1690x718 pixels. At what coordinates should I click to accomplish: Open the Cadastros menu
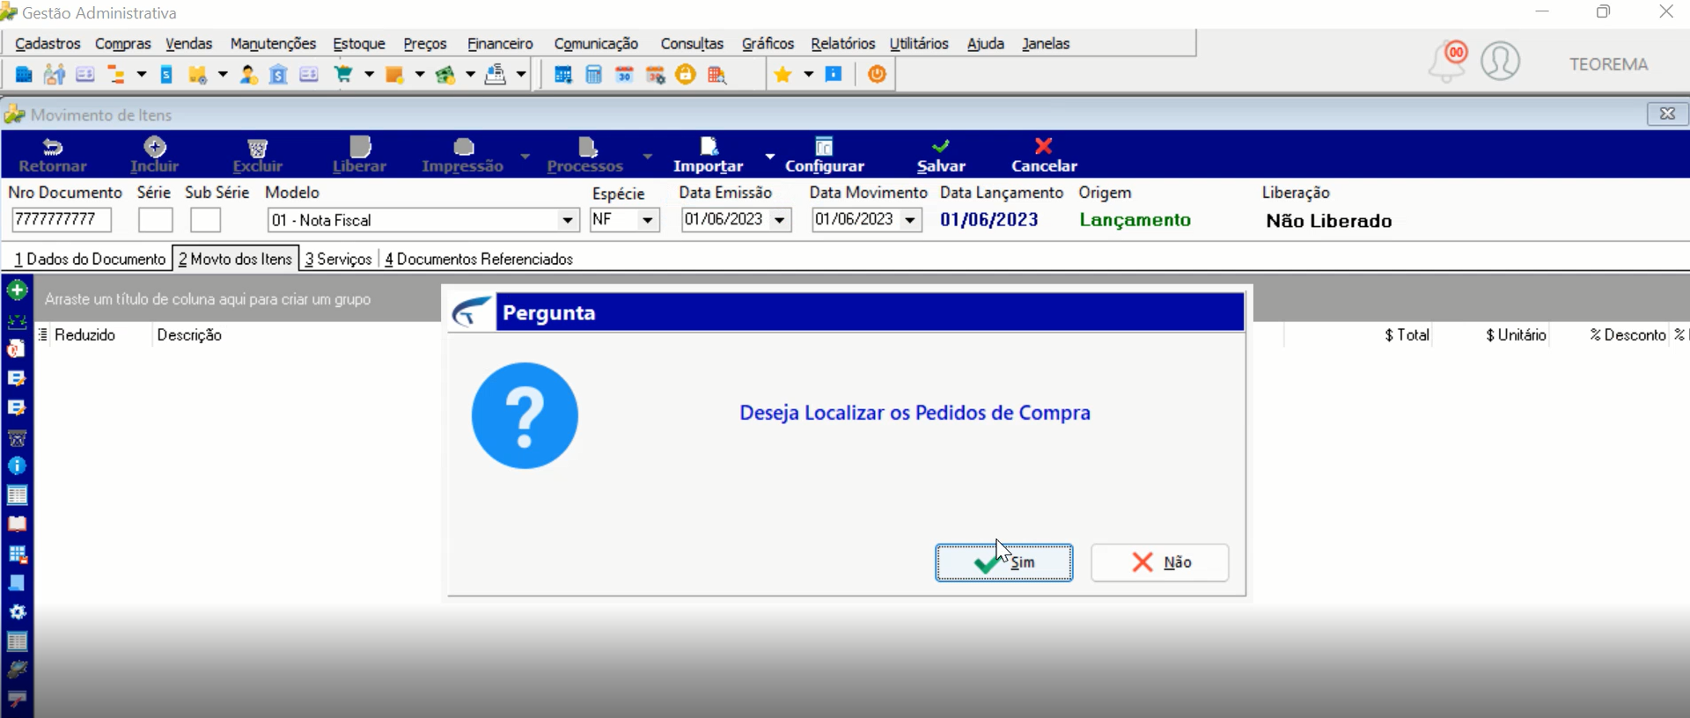click(48, 44)
